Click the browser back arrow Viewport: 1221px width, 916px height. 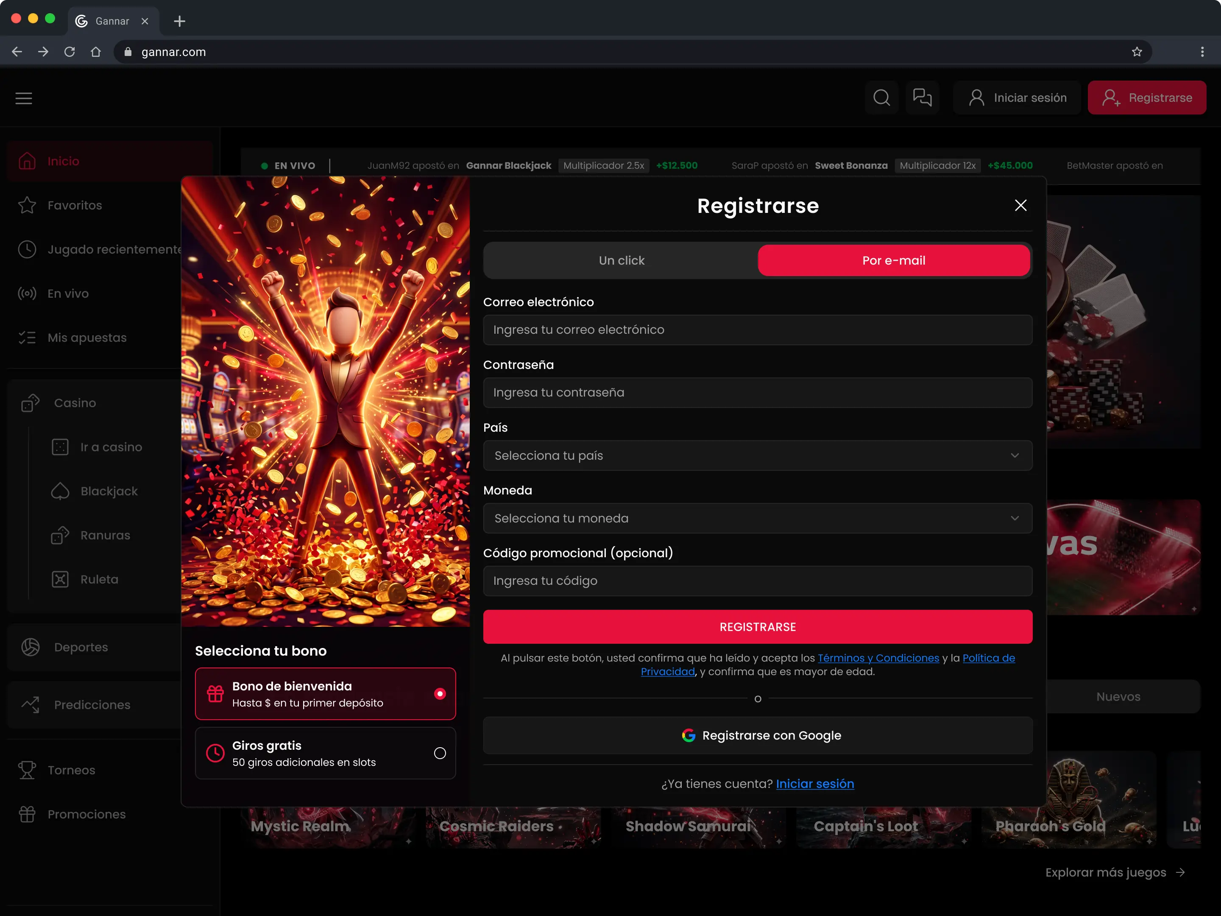pos(17,52)
